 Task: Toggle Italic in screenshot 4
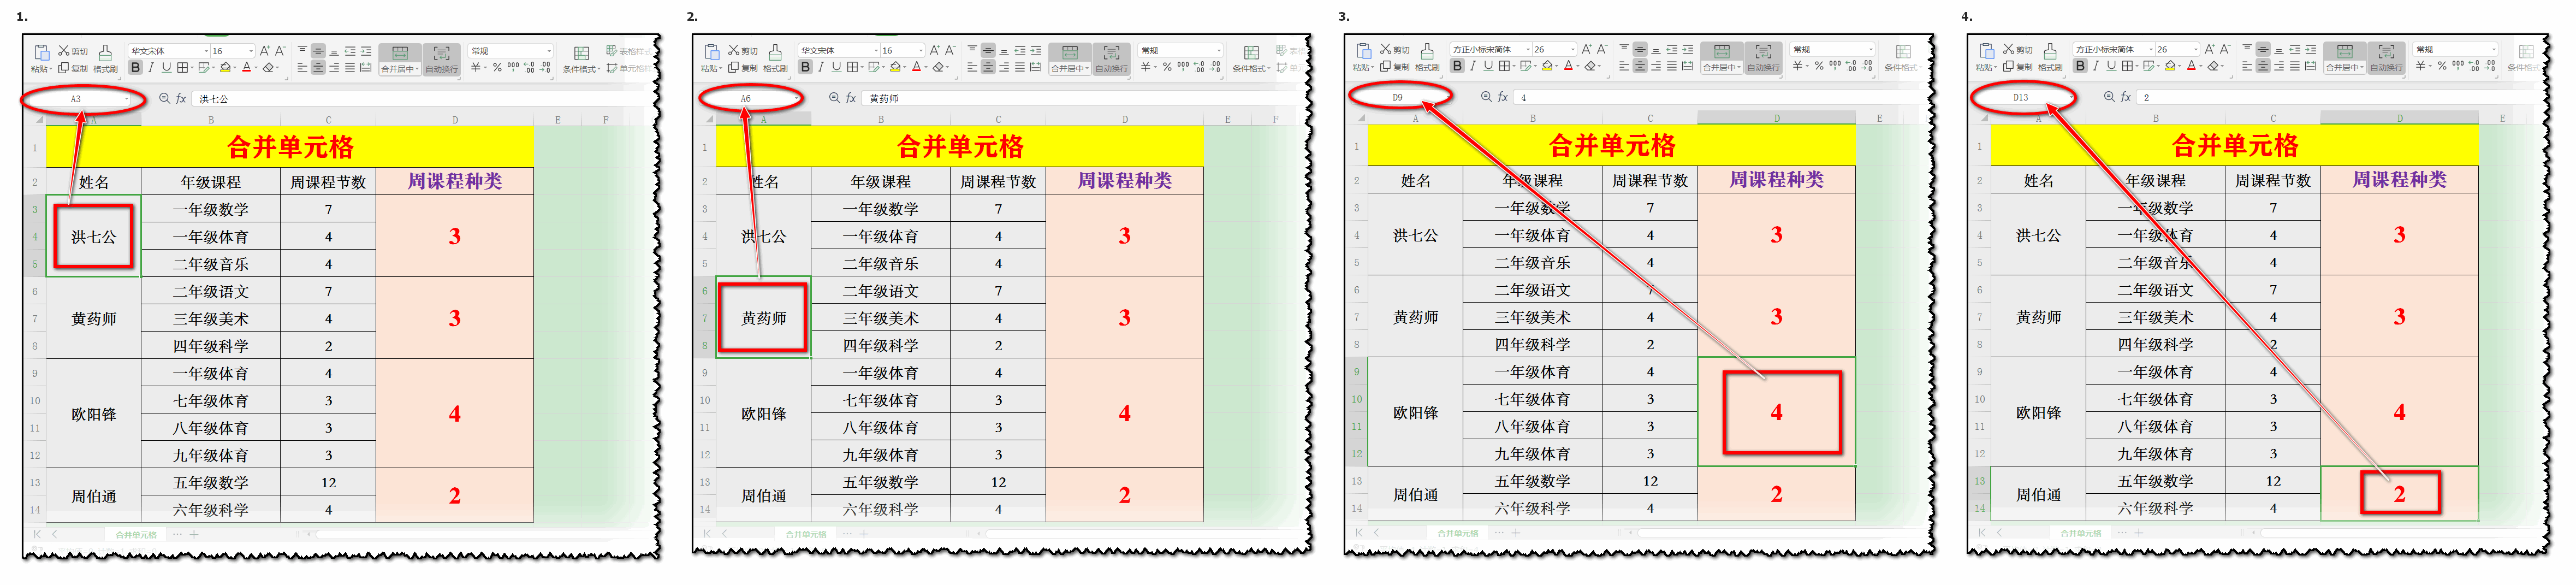point(2096,67)
